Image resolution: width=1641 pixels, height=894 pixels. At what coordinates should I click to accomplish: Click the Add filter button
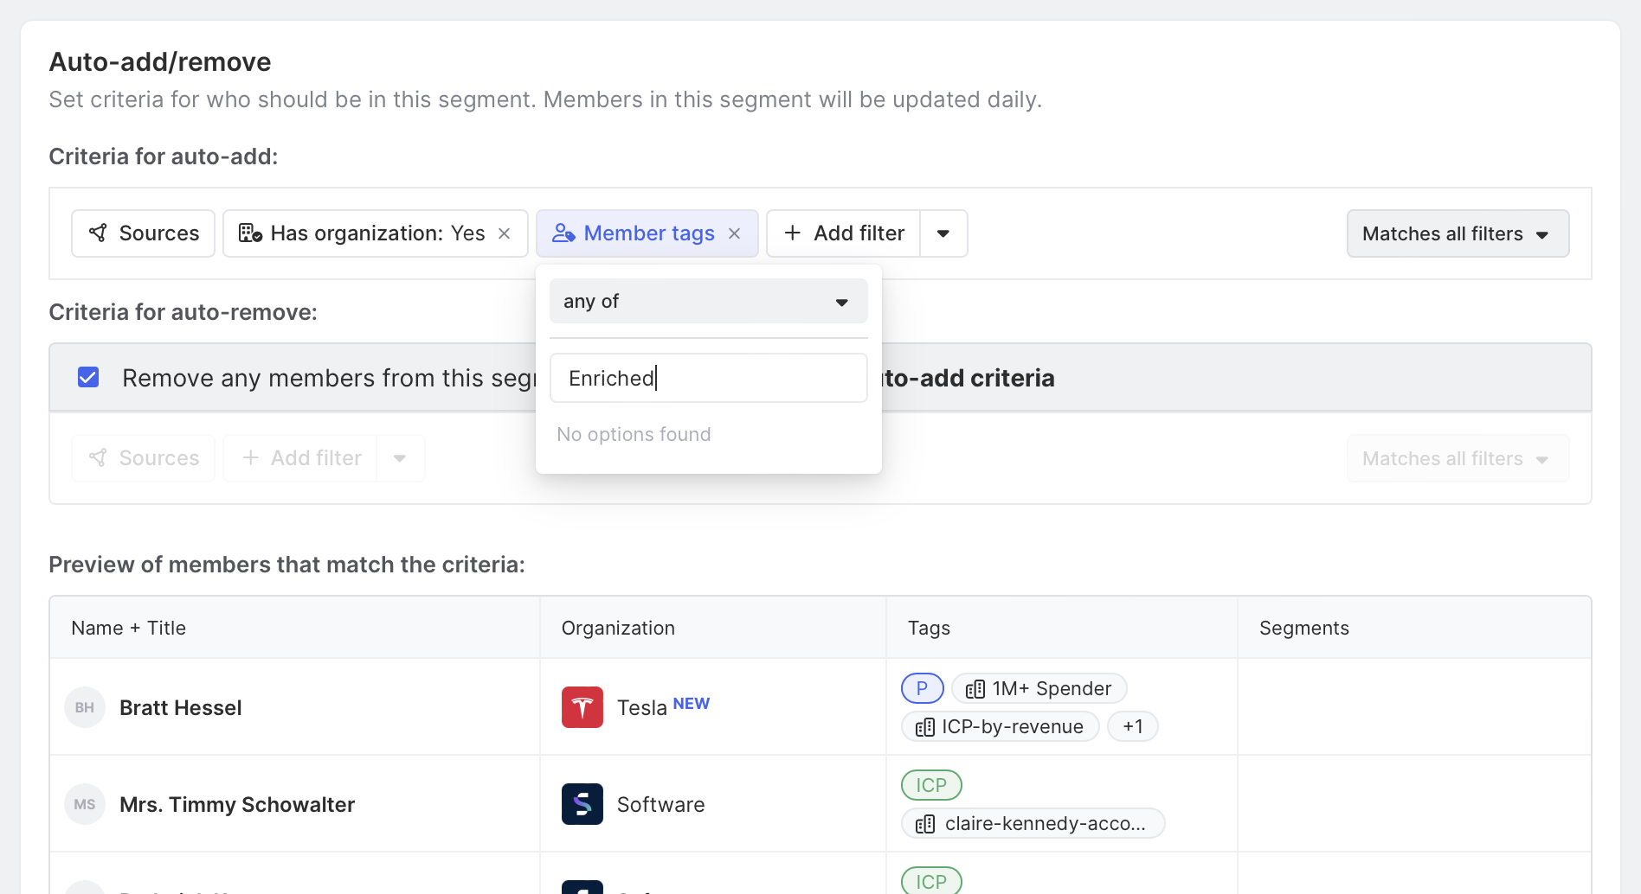(844, 233)
